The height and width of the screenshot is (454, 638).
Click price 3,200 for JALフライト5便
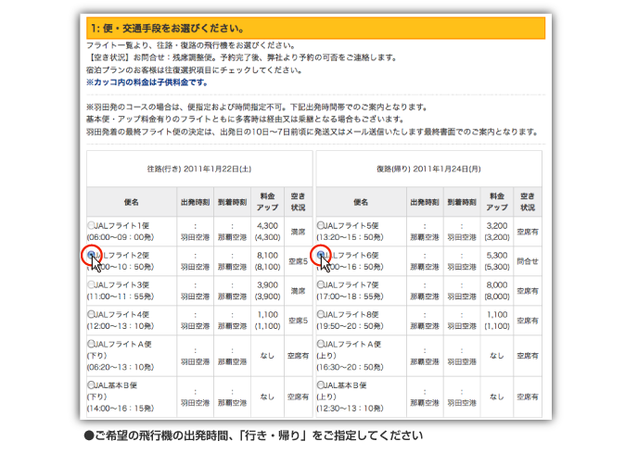pyautogui.click(x=497, y=225)
